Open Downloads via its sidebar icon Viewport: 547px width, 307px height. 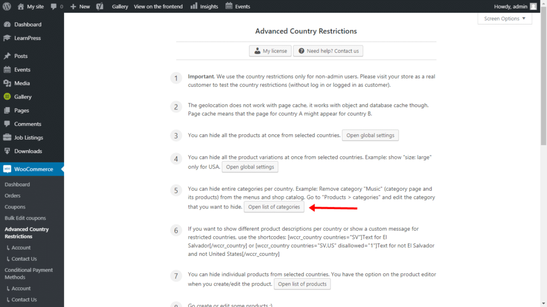[x=7, y=151]
